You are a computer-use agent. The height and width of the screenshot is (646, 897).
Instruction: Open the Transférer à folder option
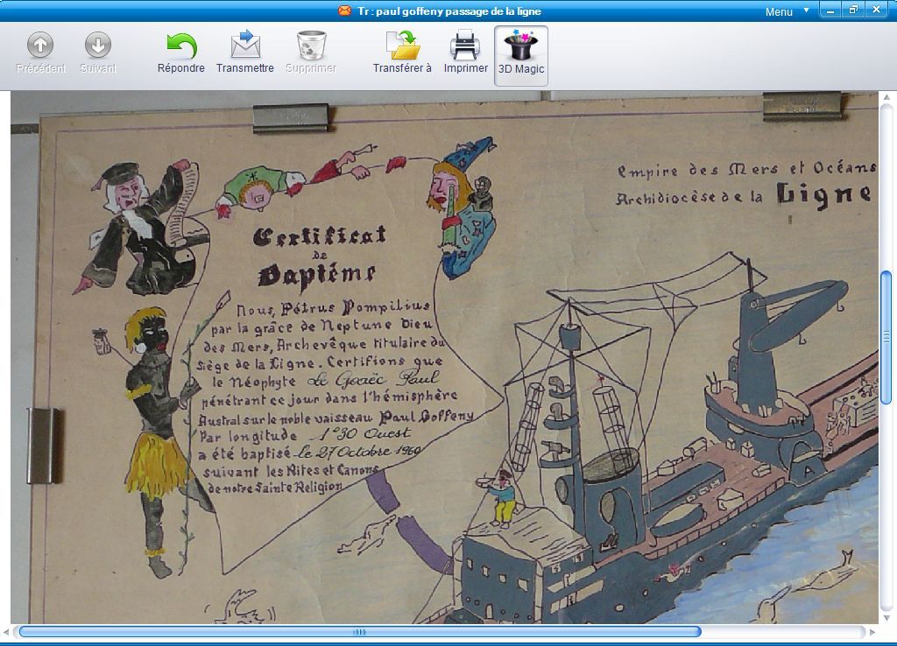point(402,53)
